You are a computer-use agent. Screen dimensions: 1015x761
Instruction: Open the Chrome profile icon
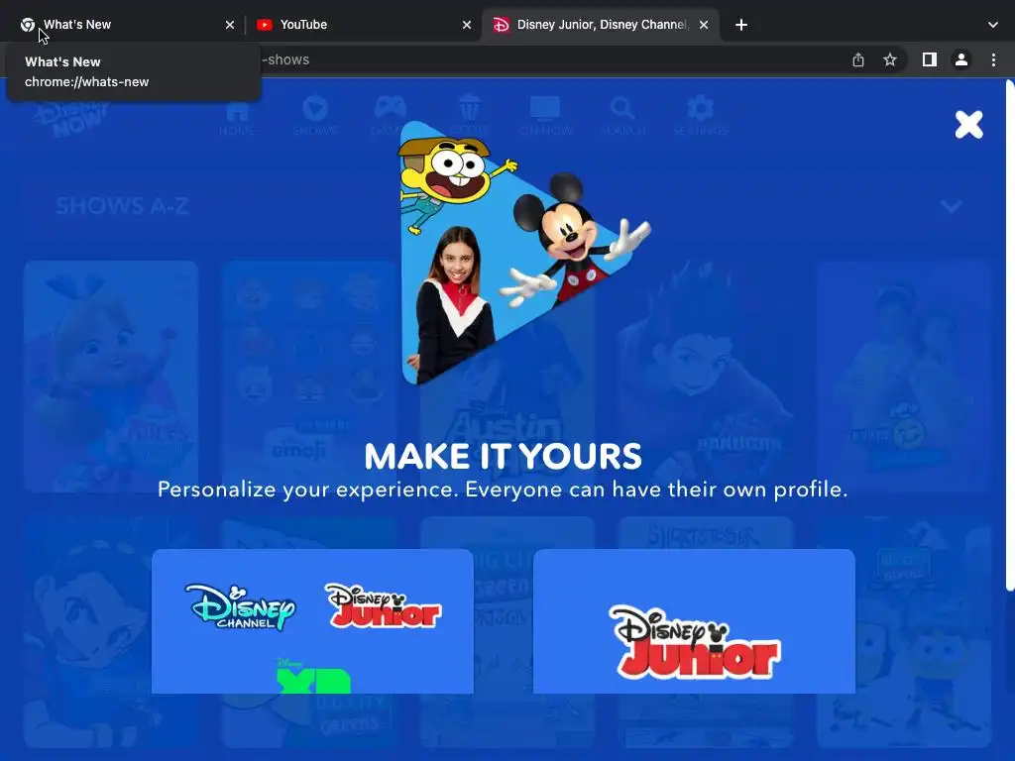point(961,60)
